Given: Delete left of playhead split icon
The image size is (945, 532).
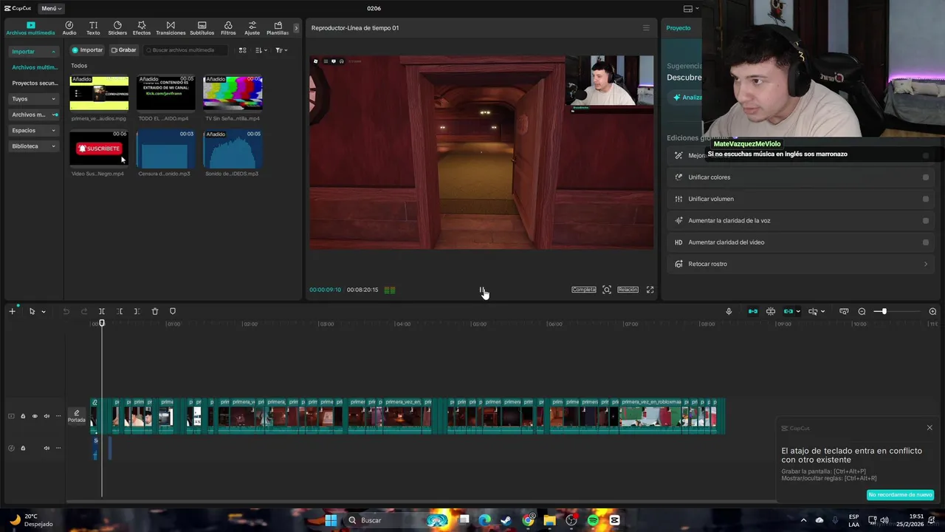Looking at the screenshot, I should (x=120, y=311).
